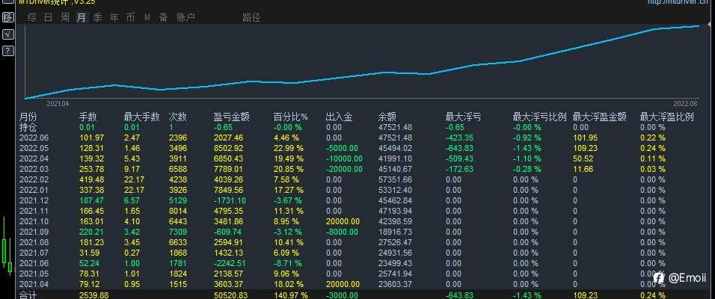Viewport: 715px width, 299px height.
Task: Click the lots value 419.48
Action: pos(92,179)
